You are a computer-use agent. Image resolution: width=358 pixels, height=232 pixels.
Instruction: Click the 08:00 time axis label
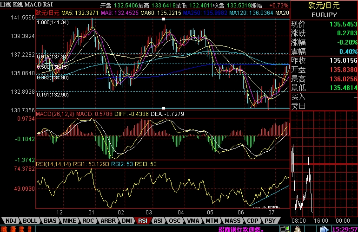point(298,220)
